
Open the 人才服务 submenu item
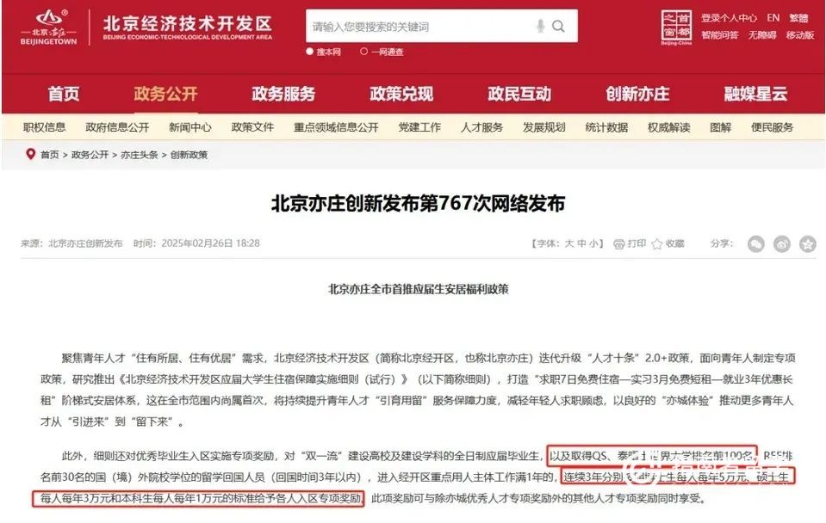tap(481, 127)
